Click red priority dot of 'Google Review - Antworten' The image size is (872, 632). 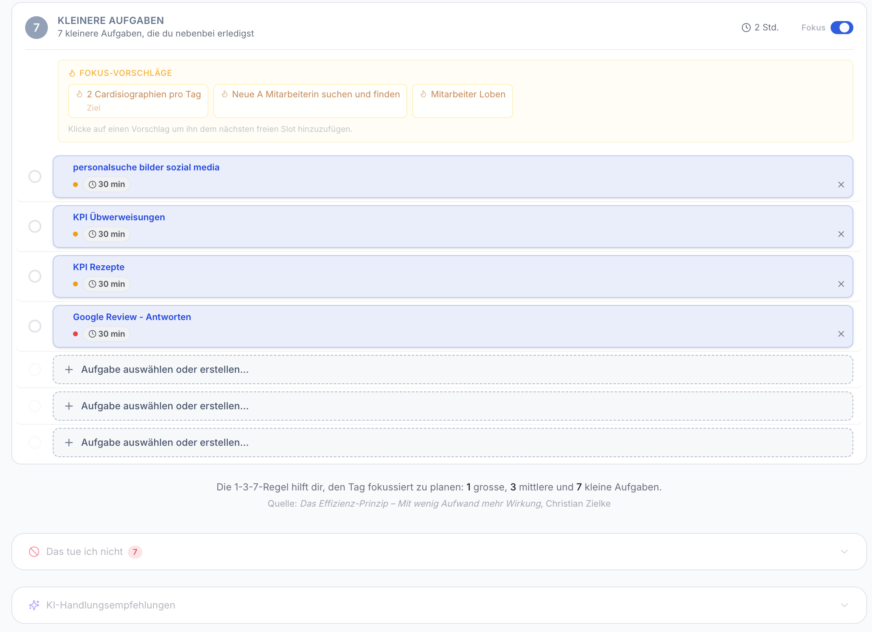(x=75, y=334)
